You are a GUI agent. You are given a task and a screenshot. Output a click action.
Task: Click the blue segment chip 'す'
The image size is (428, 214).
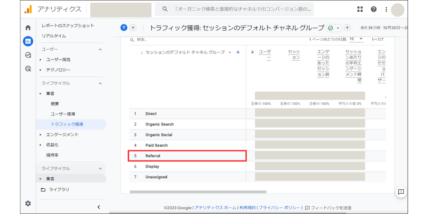[124, 27]
